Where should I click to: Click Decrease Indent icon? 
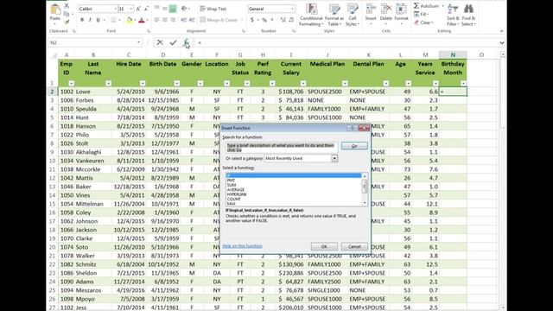[x=184, y=20]
